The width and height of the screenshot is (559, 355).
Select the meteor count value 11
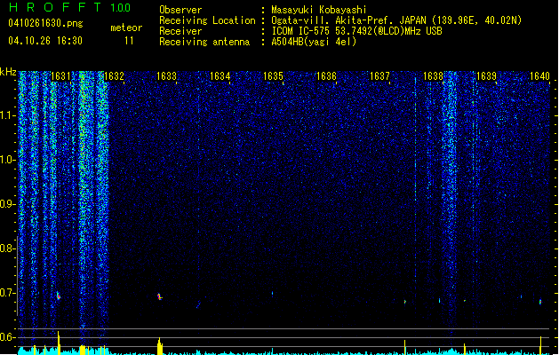(x=129, y=41)
